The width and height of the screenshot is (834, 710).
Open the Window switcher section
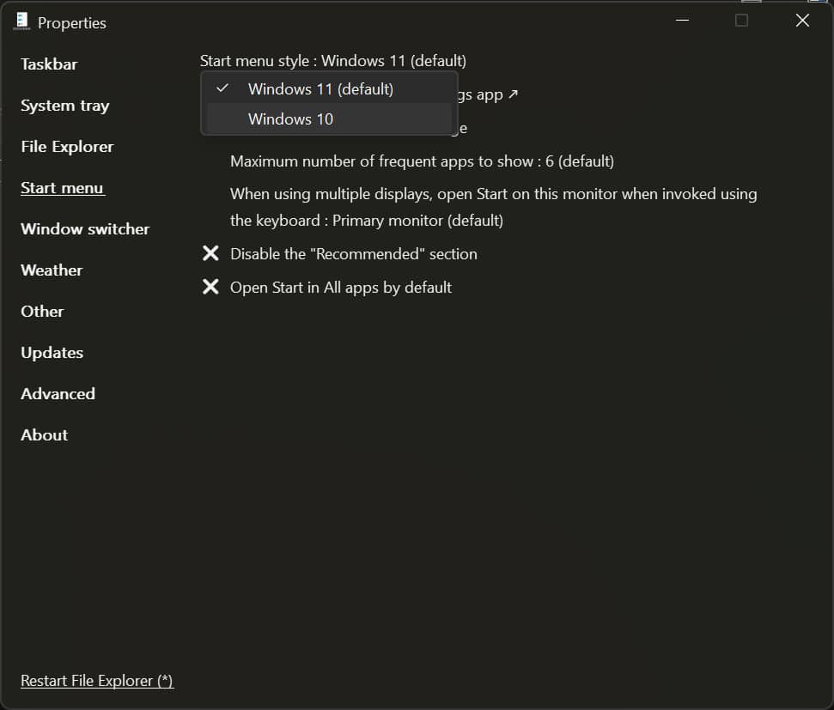[84, 228]
